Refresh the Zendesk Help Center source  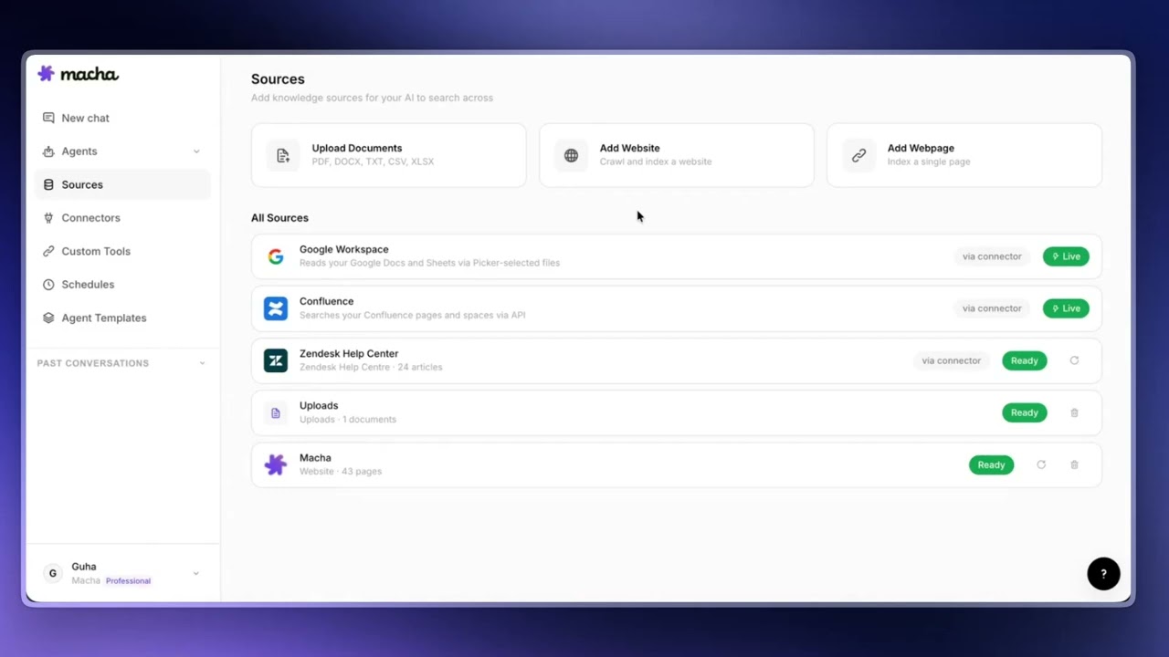[x=1074, y=360]
